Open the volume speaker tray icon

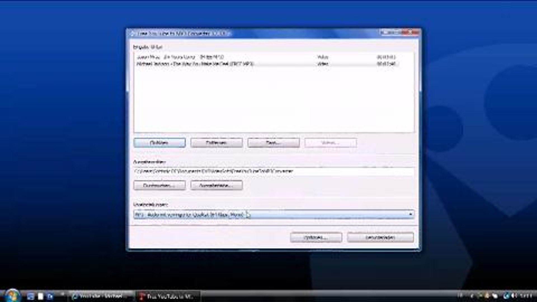click(x=514, y=296)
